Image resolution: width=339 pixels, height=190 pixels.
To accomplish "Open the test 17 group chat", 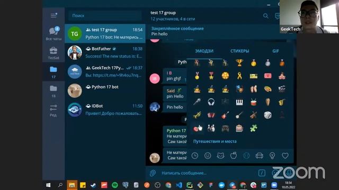I will pos(105,33).
